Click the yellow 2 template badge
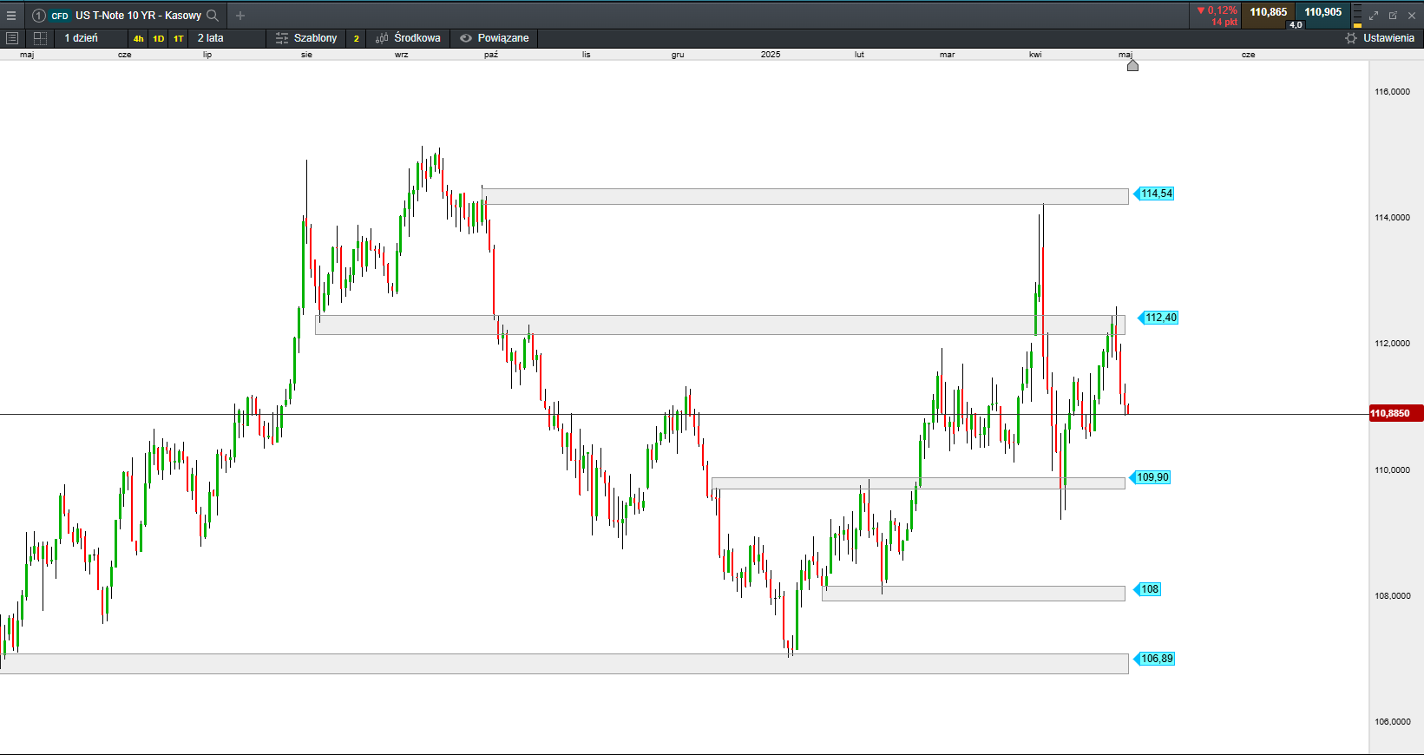Image resolution: width=1424 pixels, height=755 pixels. (356, 38)
